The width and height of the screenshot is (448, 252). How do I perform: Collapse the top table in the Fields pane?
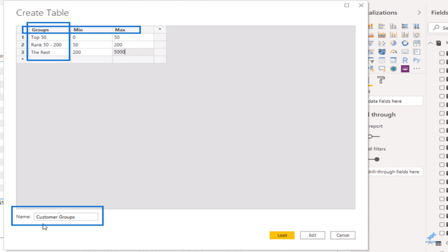pyautogui.click(x=430, y=43)
